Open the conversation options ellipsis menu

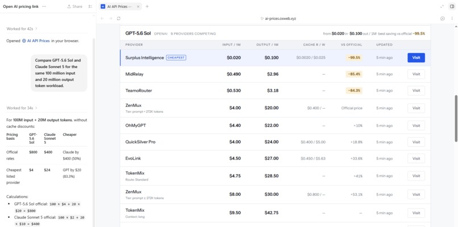pos(44,6)
